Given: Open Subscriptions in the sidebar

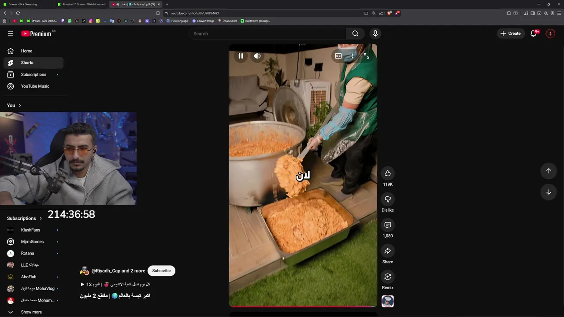Looking at the screenshot, I should (x=33, y=74).
